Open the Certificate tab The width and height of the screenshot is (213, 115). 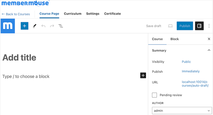[112, 14]
